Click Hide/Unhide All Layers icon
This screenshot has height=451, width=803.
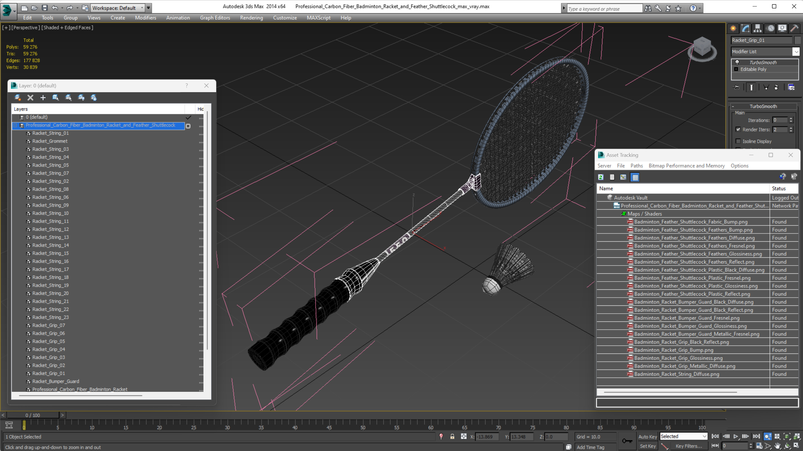tap(81, 98)
